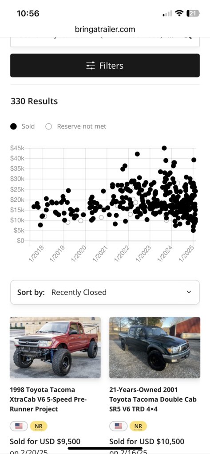
Task: Click the US flag badge under 2001 Tacoma
Action: click(x=119, y=426)
